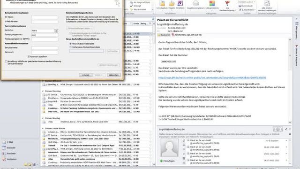Select Vorhandene Outlook-Datendatei radio button
The height and width of the screenshot is (169, 300).
coord(70,47)
